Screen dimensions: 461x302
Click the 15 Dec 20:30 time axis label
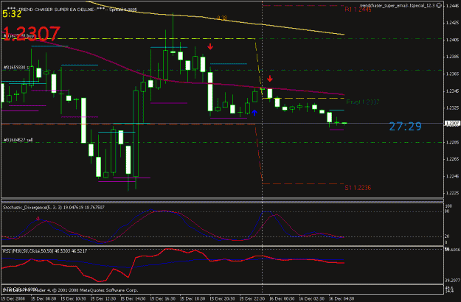(x=222, y=298)
